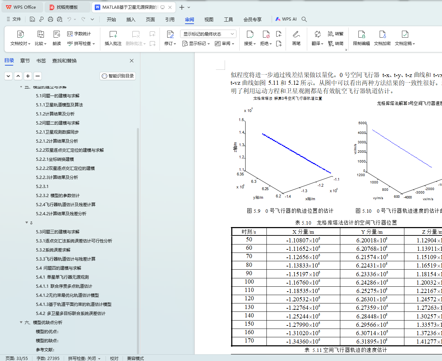442x361 pixels.
Task: Open 拼写检查: 关闭 status bar dropdown
Action: [x=84, y=358]
